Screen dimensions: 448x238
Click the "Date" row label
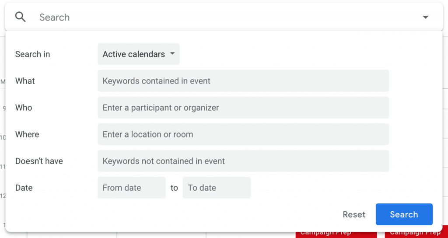[24, 188]
